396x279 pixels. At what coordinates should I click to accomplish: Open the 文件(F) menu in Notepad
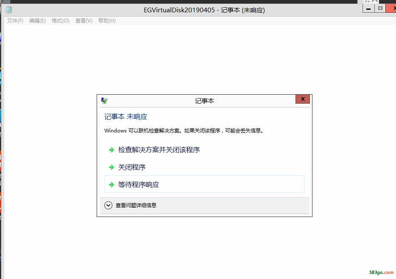pos(15,21)
